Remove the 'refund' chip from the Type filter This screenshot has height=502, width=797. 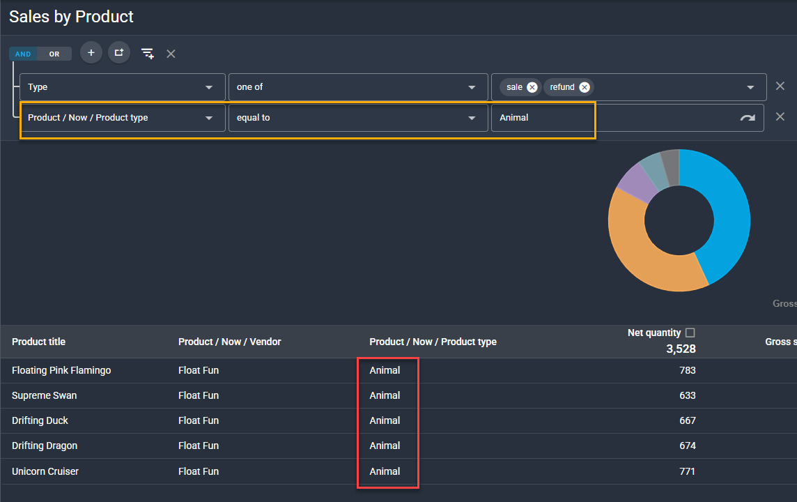pos(585,87)
